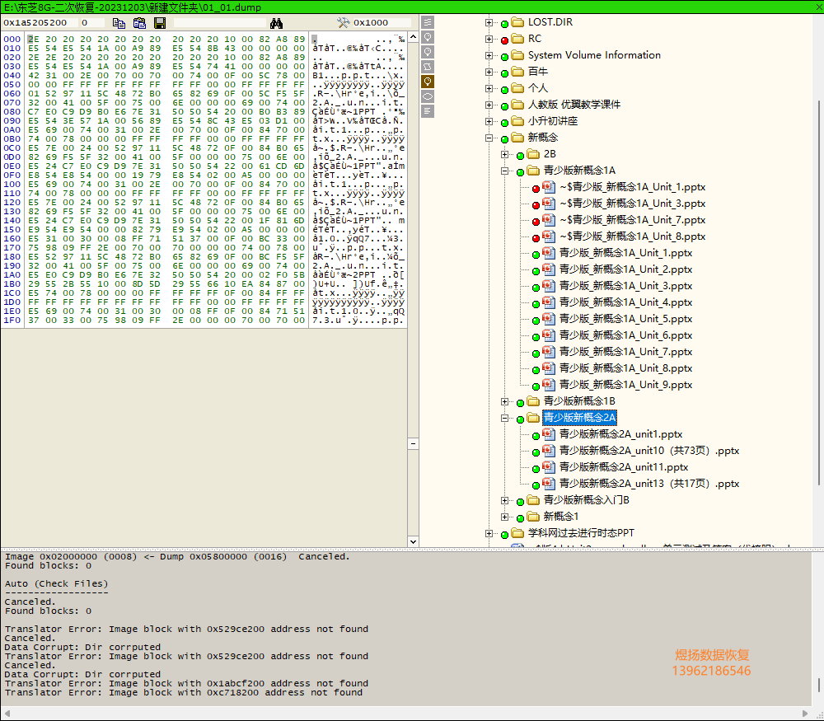Screen dimensions: 824x721
Task: Select 青少版新概念2A_unit10（共73页）.pptx file name
Action: coord(649,451)
